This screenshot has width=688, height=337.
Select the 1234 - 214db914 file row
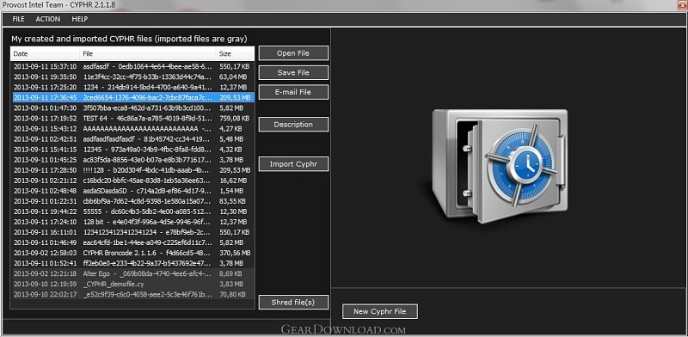132,88
